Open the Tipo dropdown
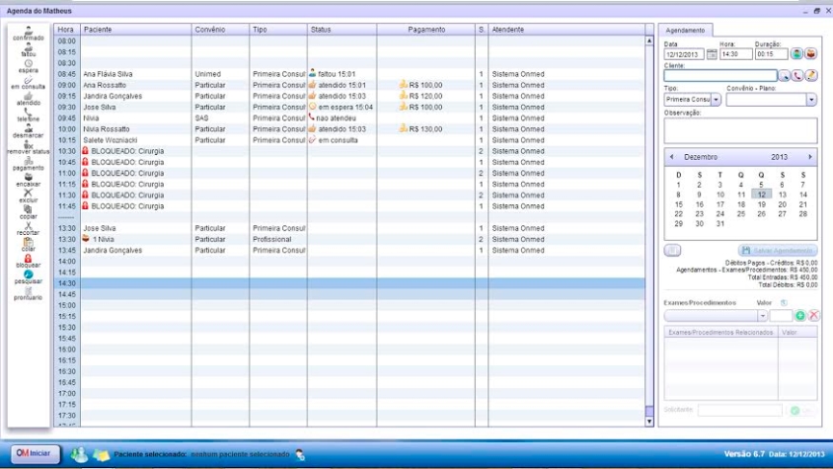The height and width of the screenshot is (469, 833). [717, 100]
